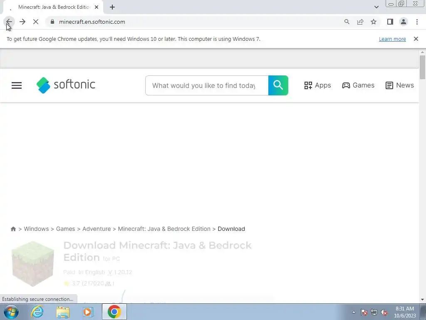Viewport: 426px width, 320px height.
Task: Bookmark this tab with the star icon
Action: tap(374, 22)
